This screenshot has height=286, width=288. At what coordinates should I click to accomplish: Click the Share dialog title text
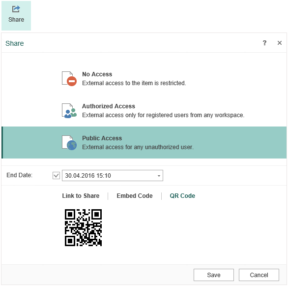click(15, 43)
